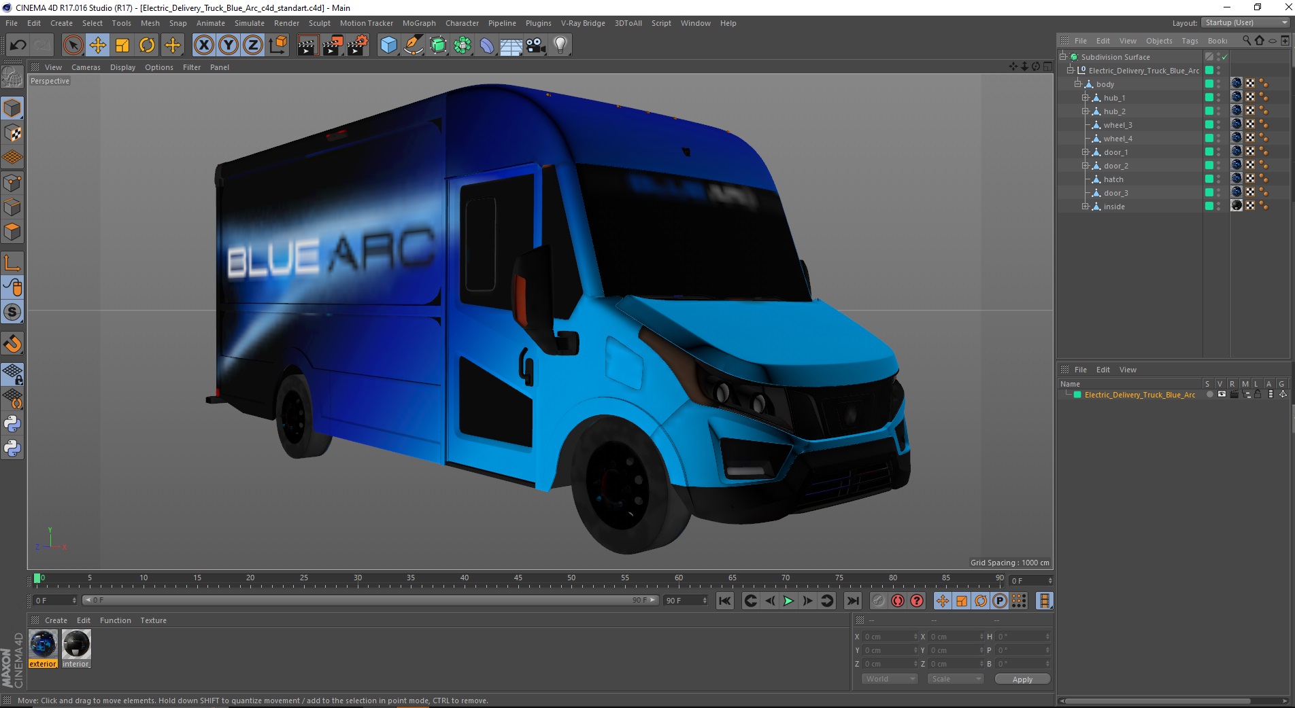The width and height of the screenshot is (1295, 708).
Task: Add a Camera object
Action: [536, 46]
